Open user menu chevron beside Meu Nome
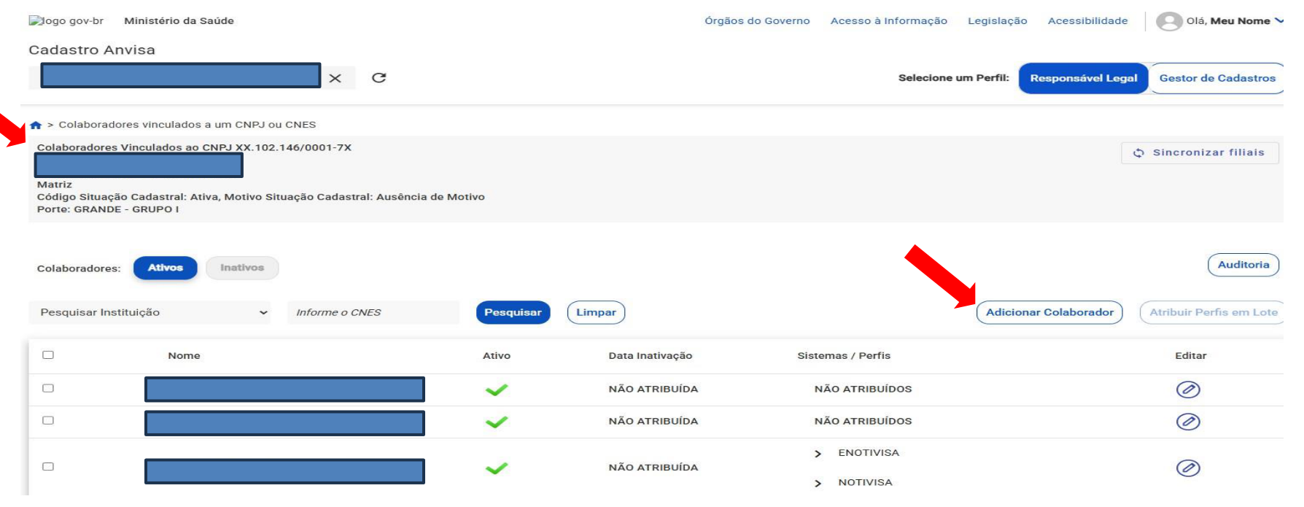 pos(1278,20)
